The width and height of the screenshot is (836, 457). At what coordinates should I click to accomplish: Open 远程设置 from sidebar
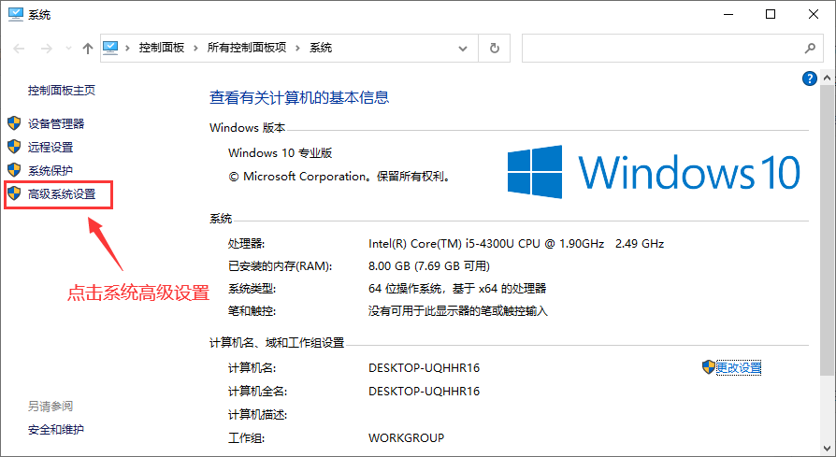50,148
